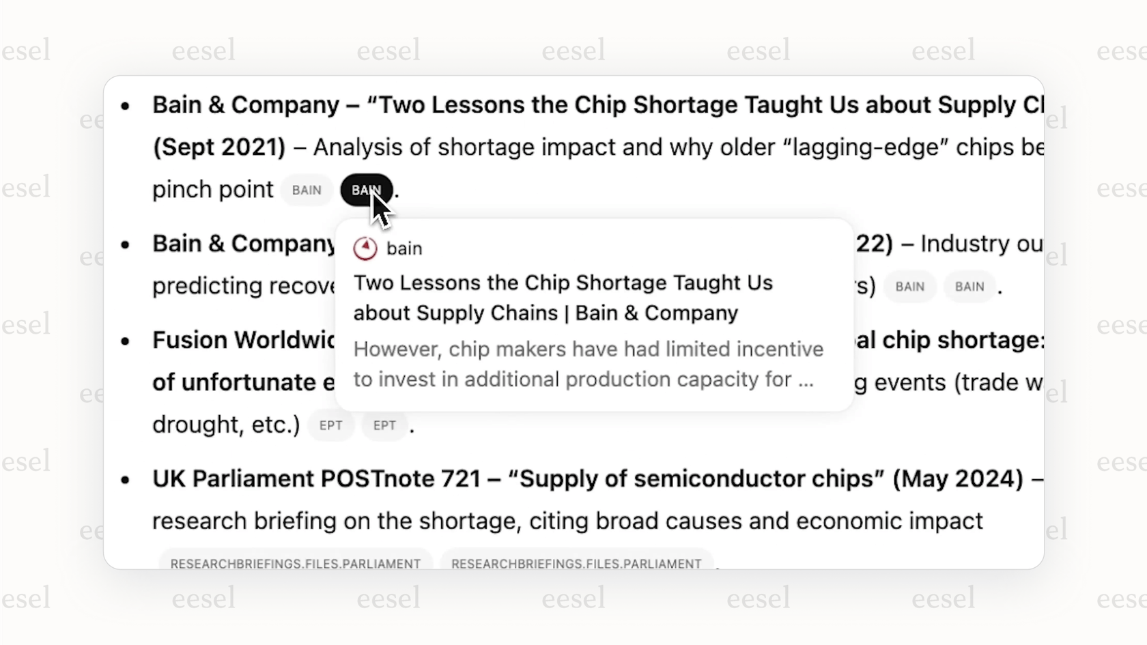Screen dimensions: 1147x645
Task: Open the first BAIN chip in the second bullet
Action: coord(909,287)
